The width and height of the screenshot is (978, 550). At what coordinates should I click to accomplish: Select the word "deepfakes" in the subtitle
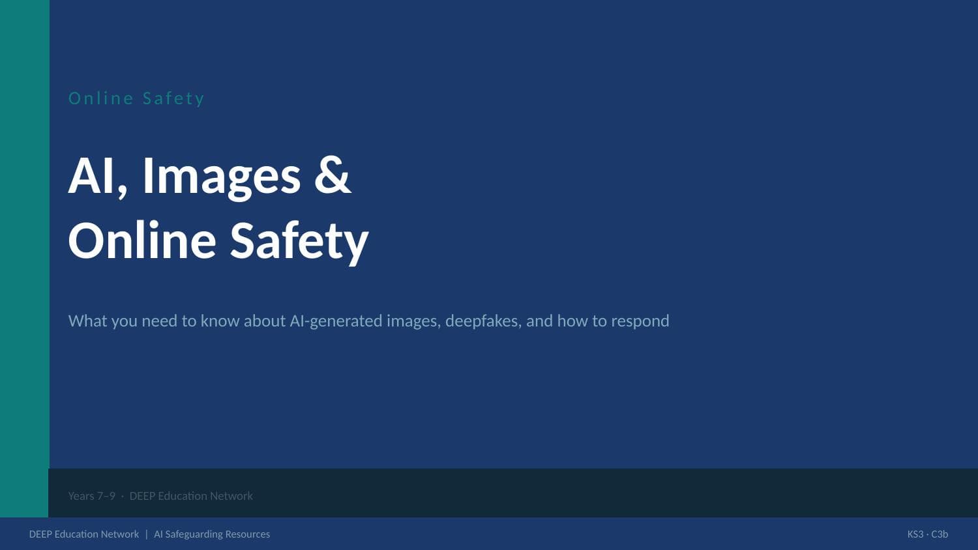click(482, 321)
